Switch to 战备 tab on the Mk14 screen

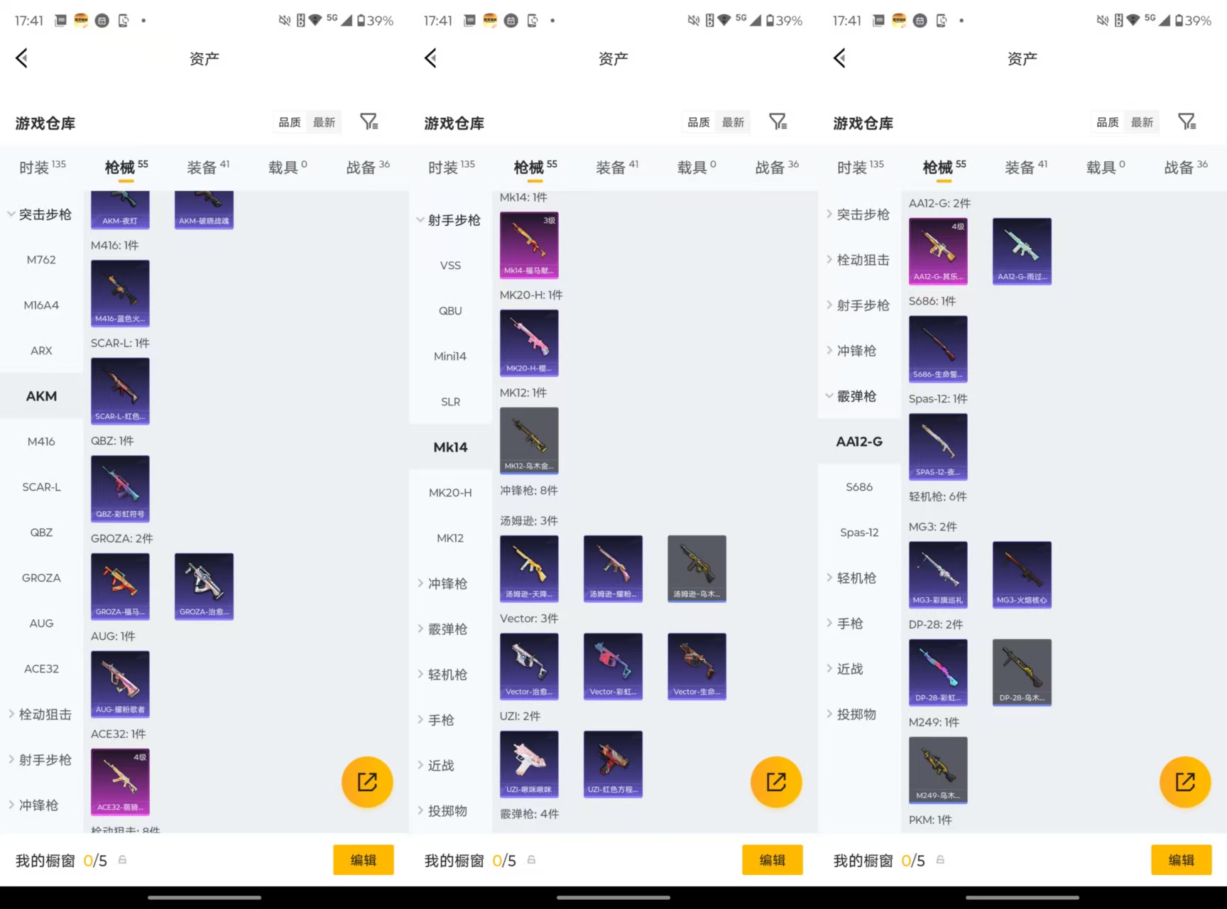pyautogui.click(x=777, y=167)
